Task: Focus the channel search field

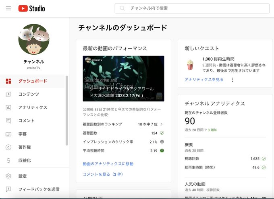Action: point(192,8)
